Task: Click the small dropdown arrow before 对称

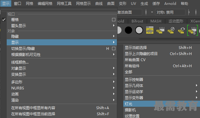Action: pyautogui.click(x=152, y=12)
